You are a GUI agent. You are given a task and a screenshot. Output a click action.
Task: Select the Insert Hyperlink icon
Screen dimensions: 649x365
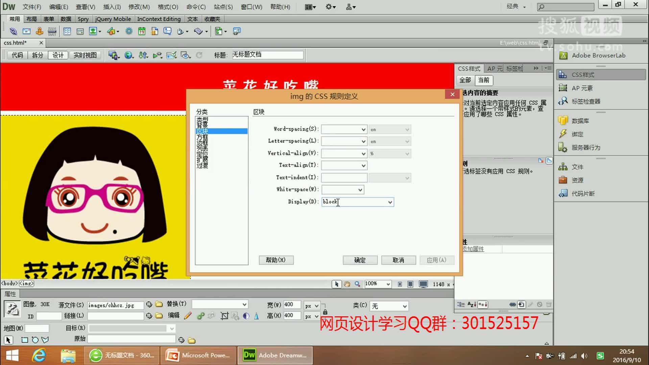(14, 31)
